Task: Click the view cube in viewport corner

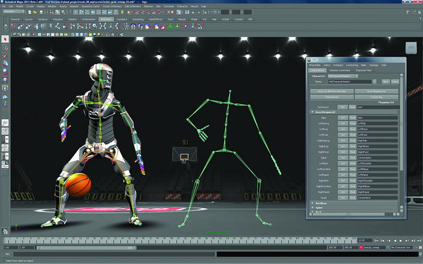Action: [x=411, y=48]
